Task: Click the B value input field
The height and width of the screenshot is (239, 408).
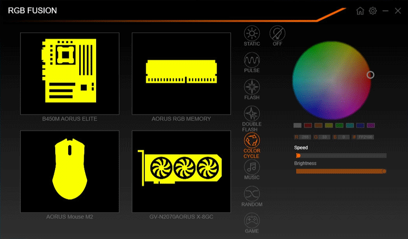Action: pyautogui.click(x=343, y=137)
